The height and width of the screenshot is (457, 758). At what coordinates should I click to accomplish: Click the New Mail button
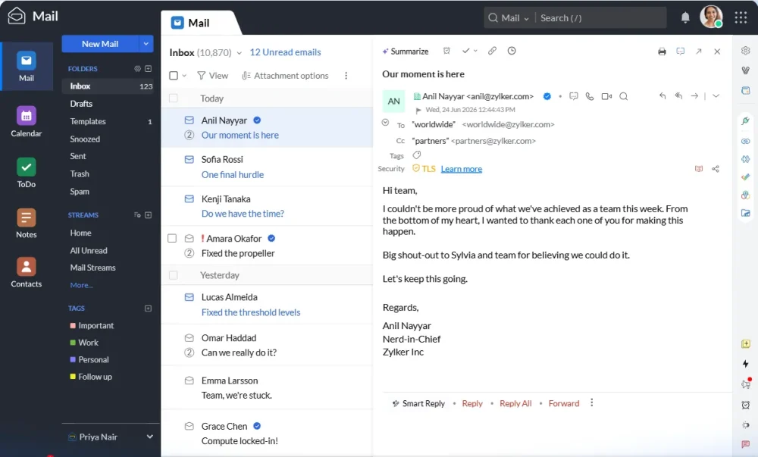click(x=100, y=43)
